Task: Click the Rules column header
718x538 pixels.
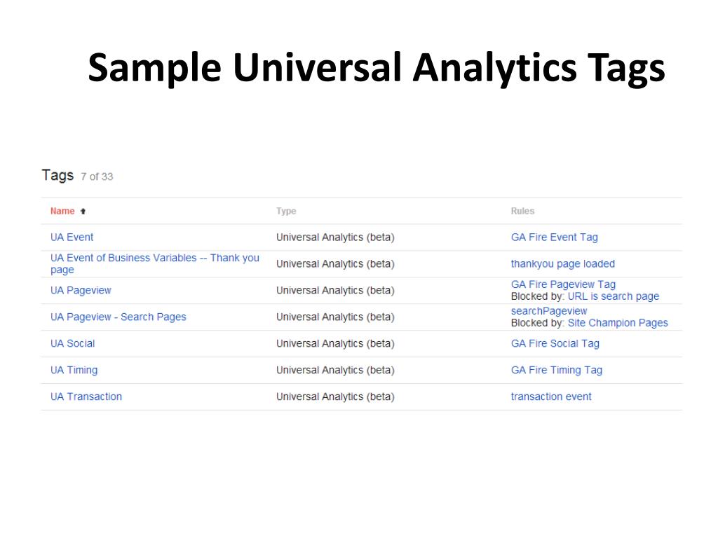Action: (x=522, y=211)
